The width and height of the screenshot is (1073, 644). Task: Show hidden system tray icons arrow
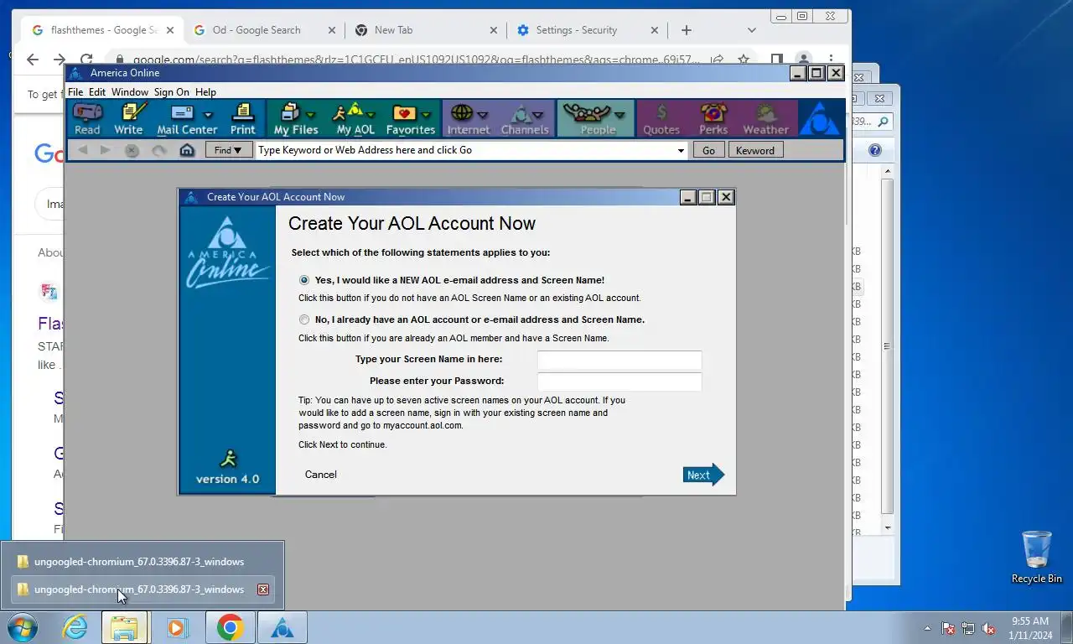pyautogui.click(x=927, y=628)
